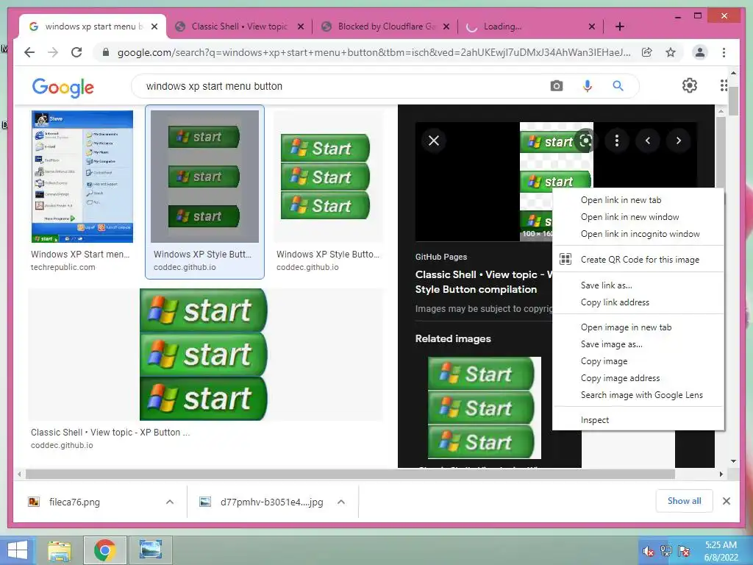Close the Classic Shell View topic tab
The image size is (753, 565).
(301, 26)
